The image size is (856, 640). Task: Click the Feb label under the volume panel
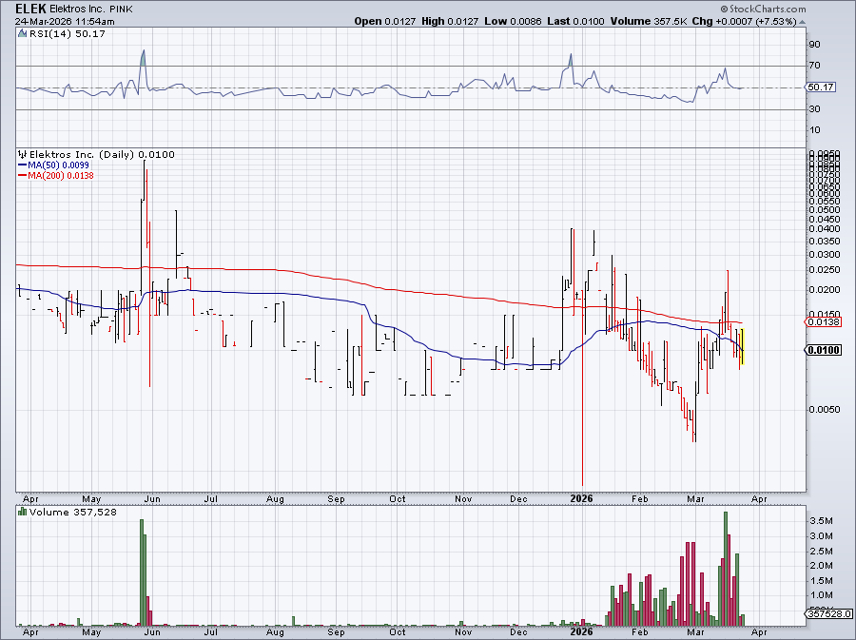(640, 631)
